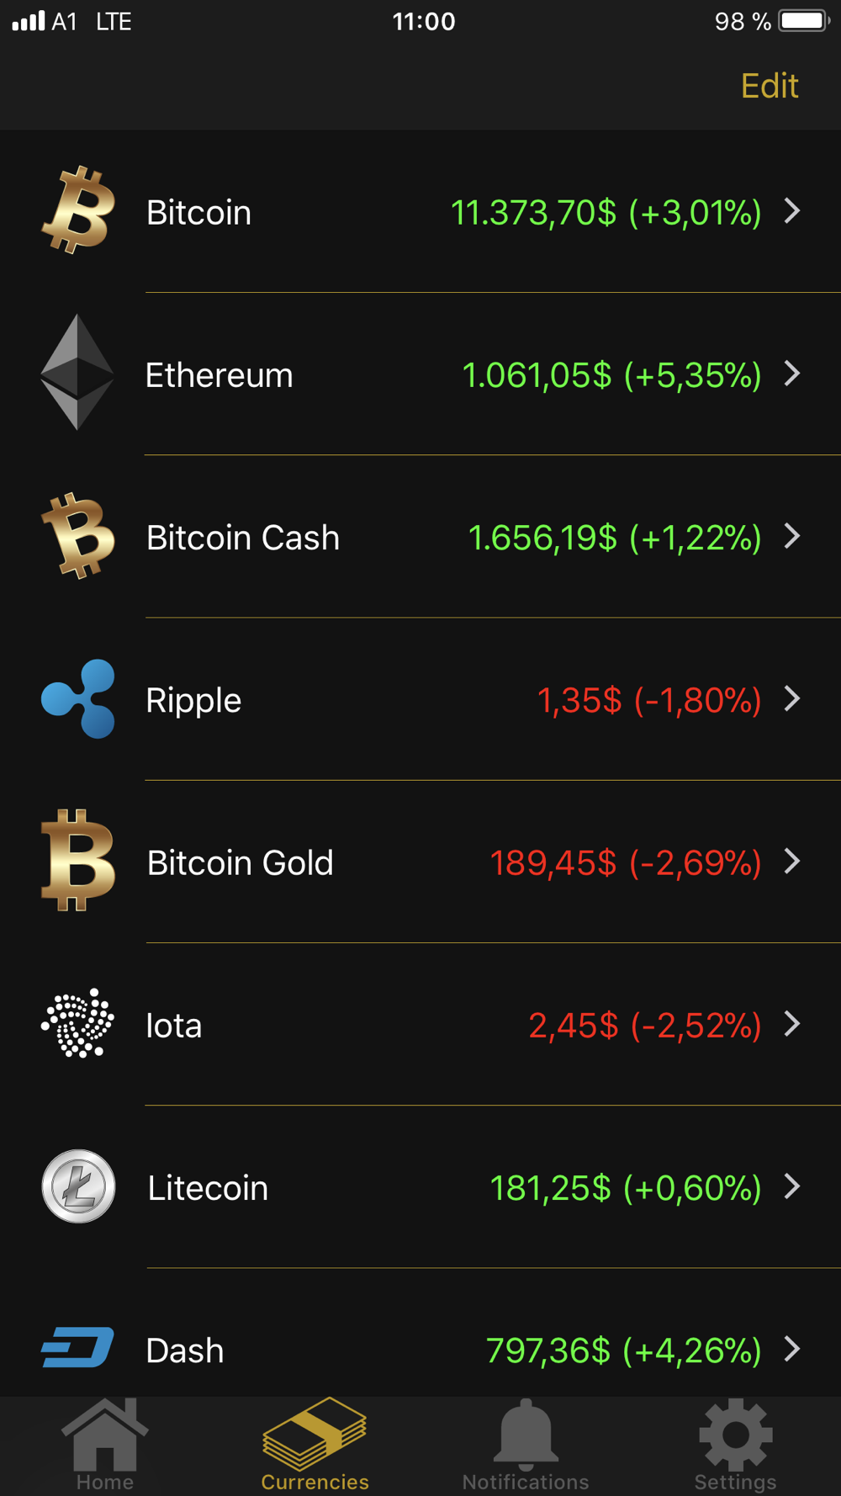The image size is (841, 1496).
Task: Tap the Iota price and change value
Action: pyautogui.click(x=645, y=1026)
